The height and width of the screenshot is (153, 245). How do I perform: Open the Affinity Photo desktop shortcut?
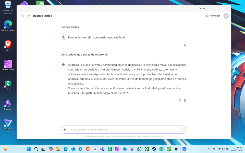[x=8, y=65]
